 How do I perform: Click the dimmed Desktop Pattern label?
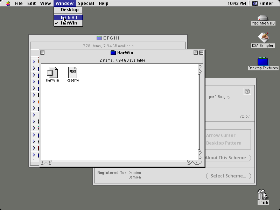coord(224,143)
